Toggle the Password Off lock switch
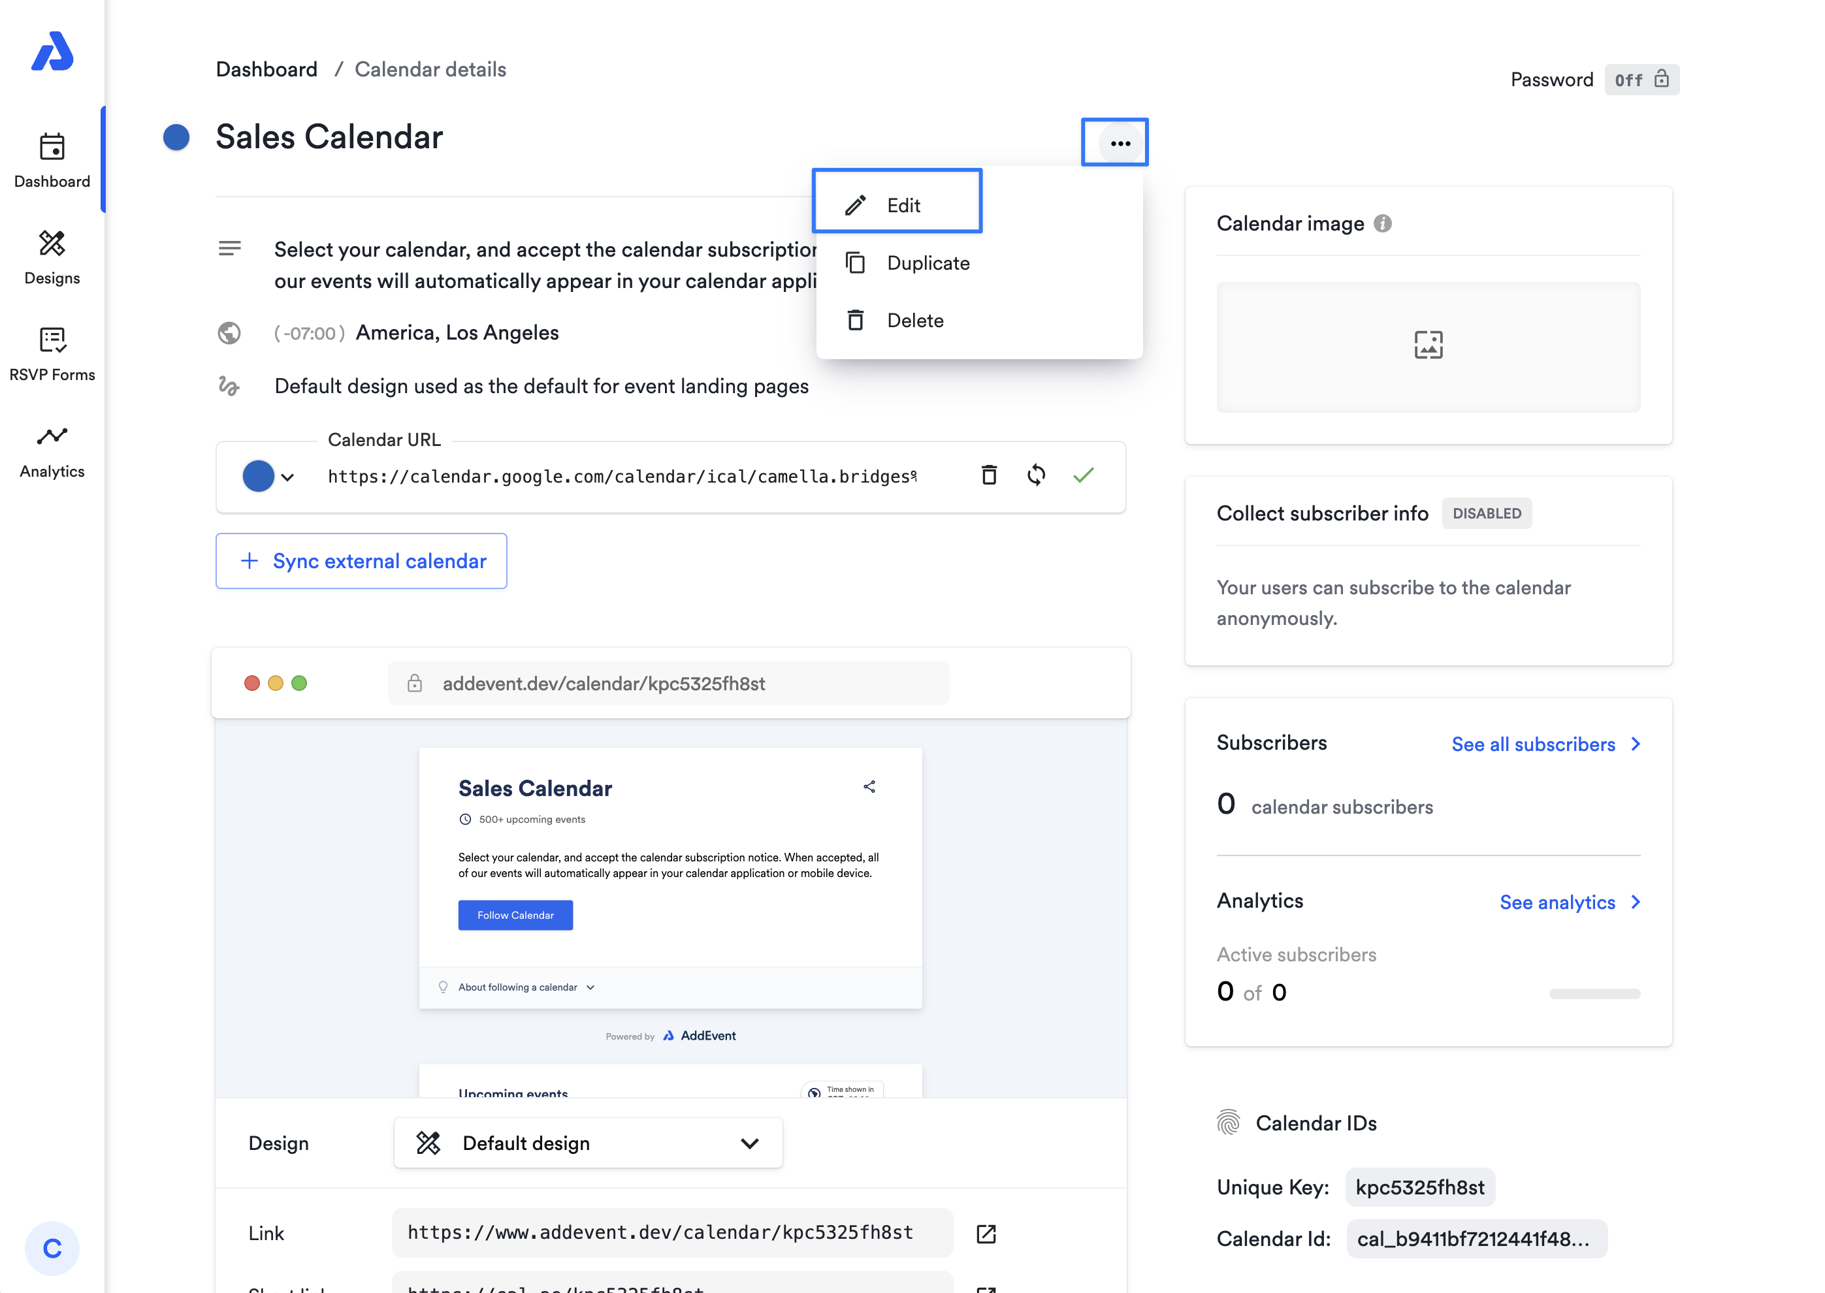The image size is (1825, 1293). click(x=1641, y=80)
